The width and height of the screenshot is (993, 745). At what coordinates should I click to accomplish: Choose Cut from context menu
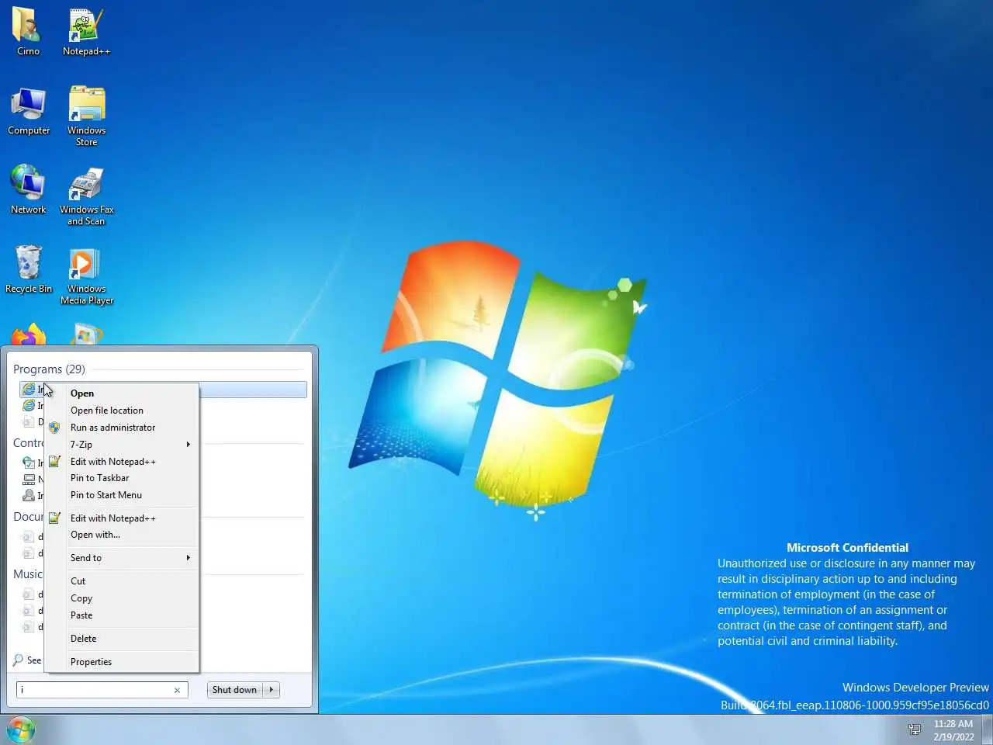pos(122,581)
